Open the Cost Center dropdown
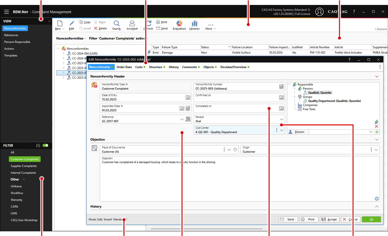 (281, 130)
